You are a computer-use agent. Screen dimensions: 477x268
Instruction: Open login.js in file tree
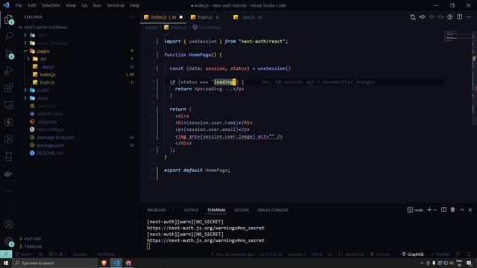point(47,83)
